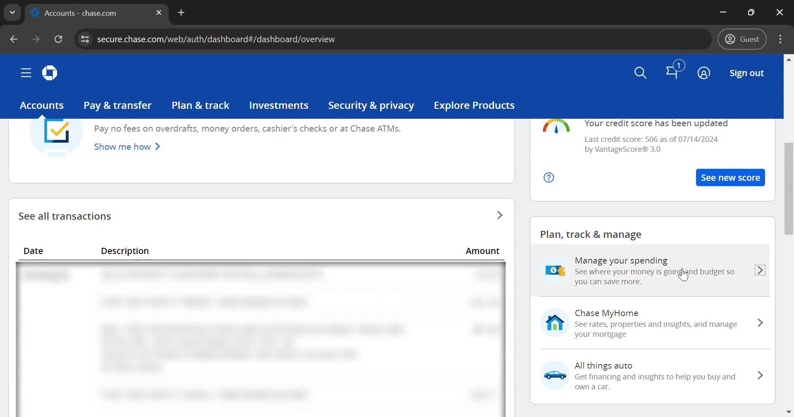The image size is (794, 417).
Task: Open the site search magnifier
Action: (x=640, y=73)
